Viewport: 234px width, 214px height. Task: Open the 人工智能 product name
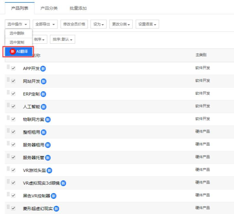[x=32, y=107]
